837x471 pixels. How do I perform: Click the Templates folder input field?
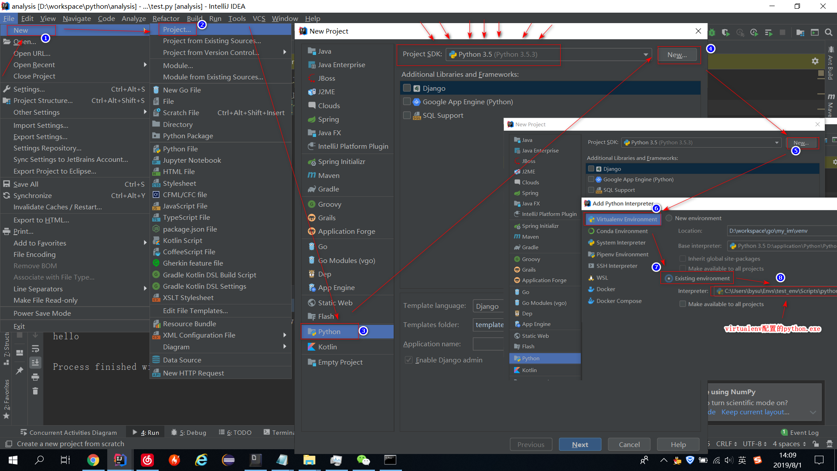click(x=489, y=324)
